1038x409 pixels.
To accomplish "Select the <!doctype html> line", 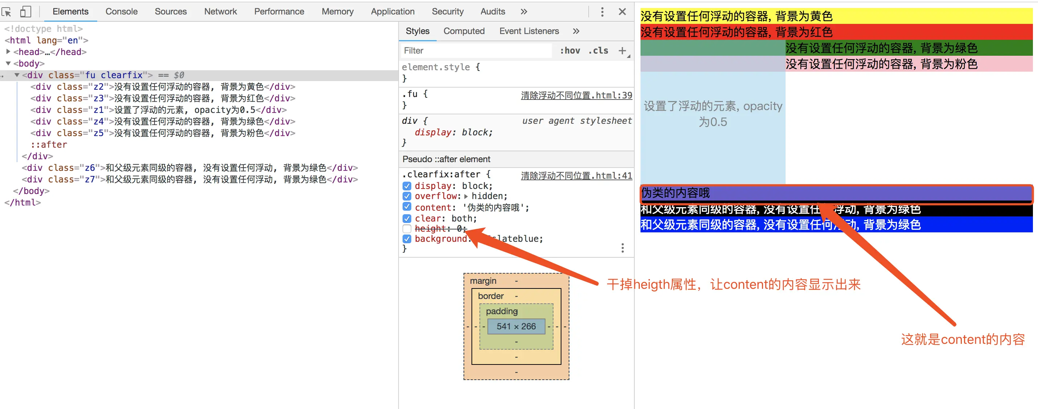I will [x=44, y=29].
